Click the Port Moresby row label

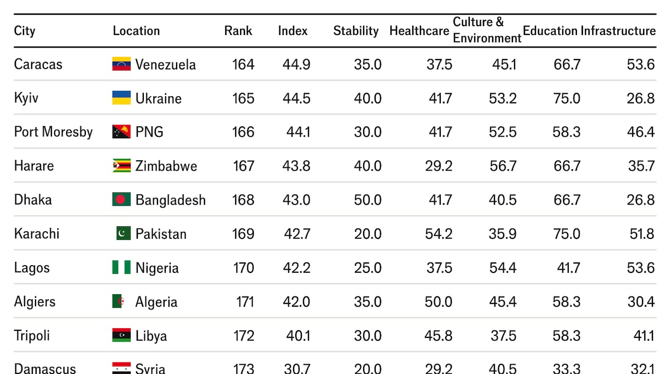54,132
